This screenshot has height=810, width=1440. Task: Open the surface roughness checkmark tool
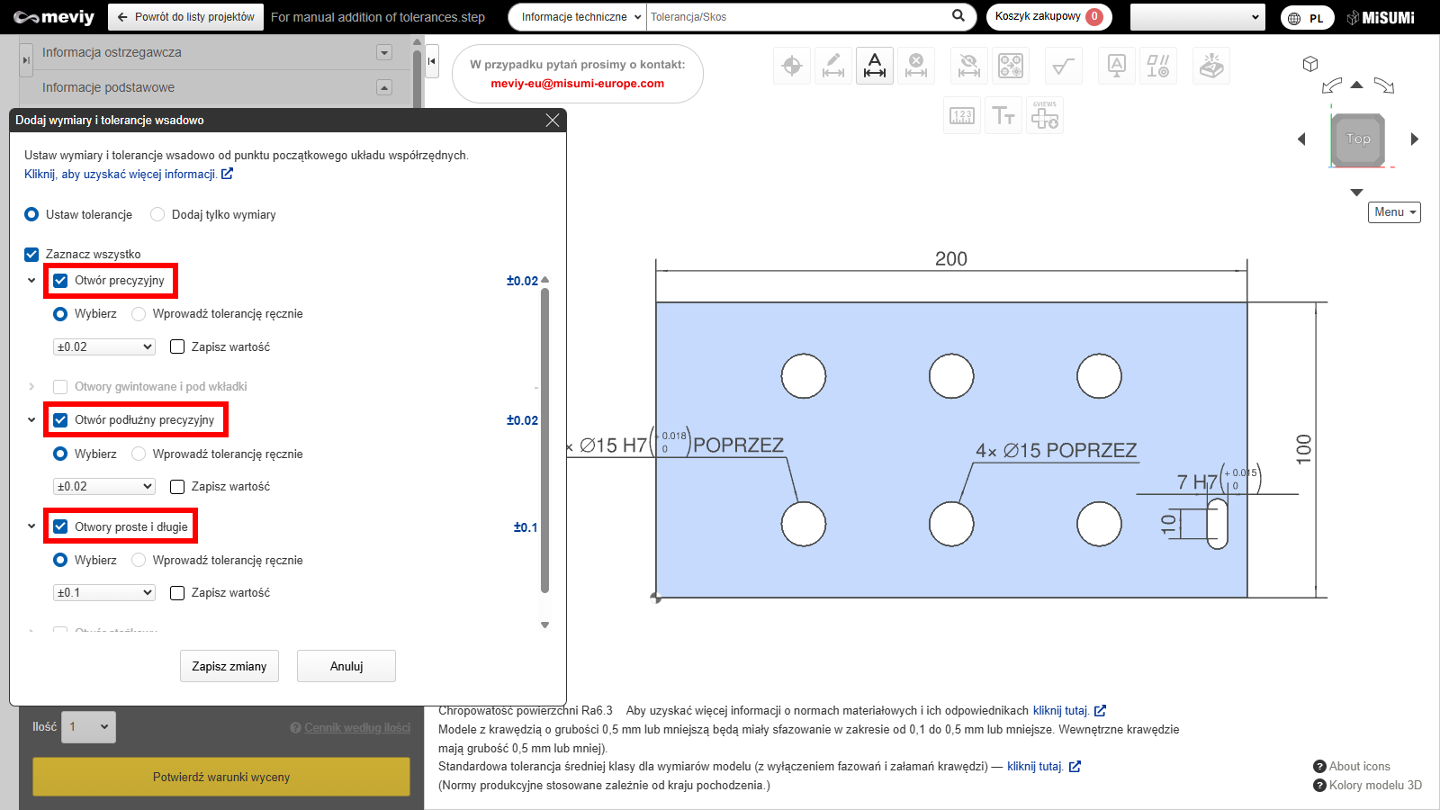[x=1063, y=66]
